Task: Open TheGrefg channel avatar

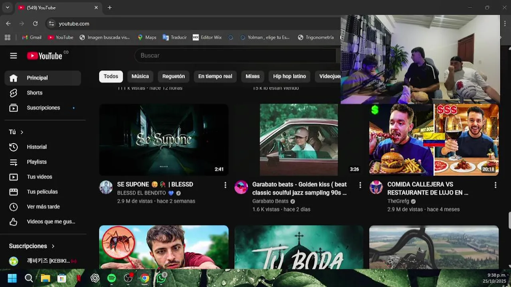Action: click(x=376, y=187)
